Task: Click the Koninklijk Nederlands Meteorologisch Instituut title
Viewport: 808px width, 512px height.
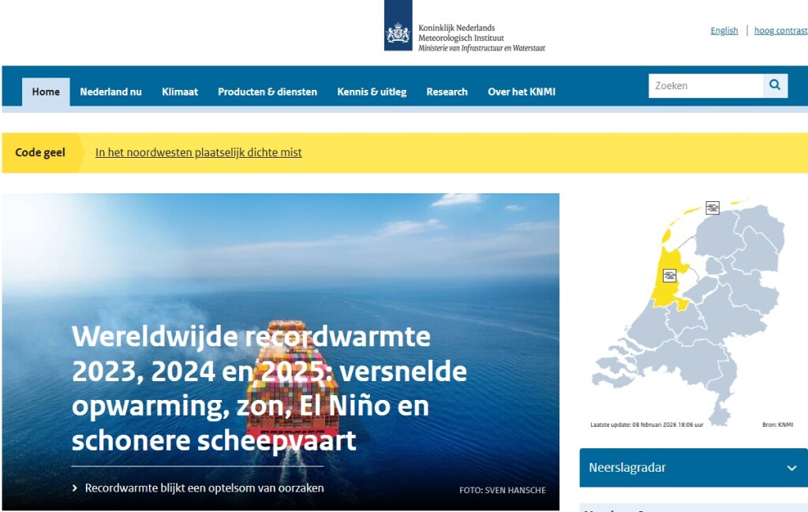Action: point(461,33)
